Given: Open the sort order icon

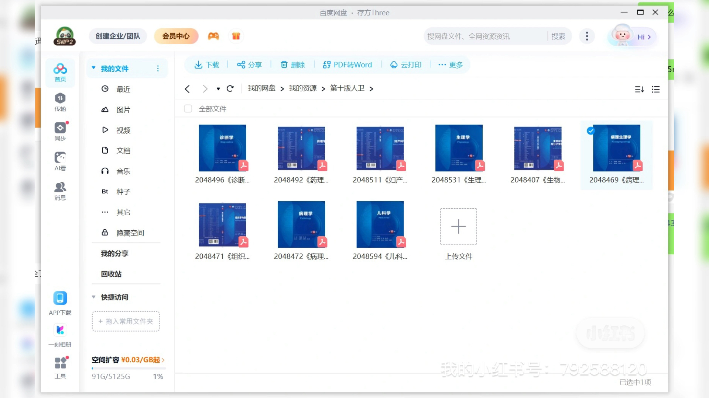Looking at the screenshot, I should [x=639, y=89].
